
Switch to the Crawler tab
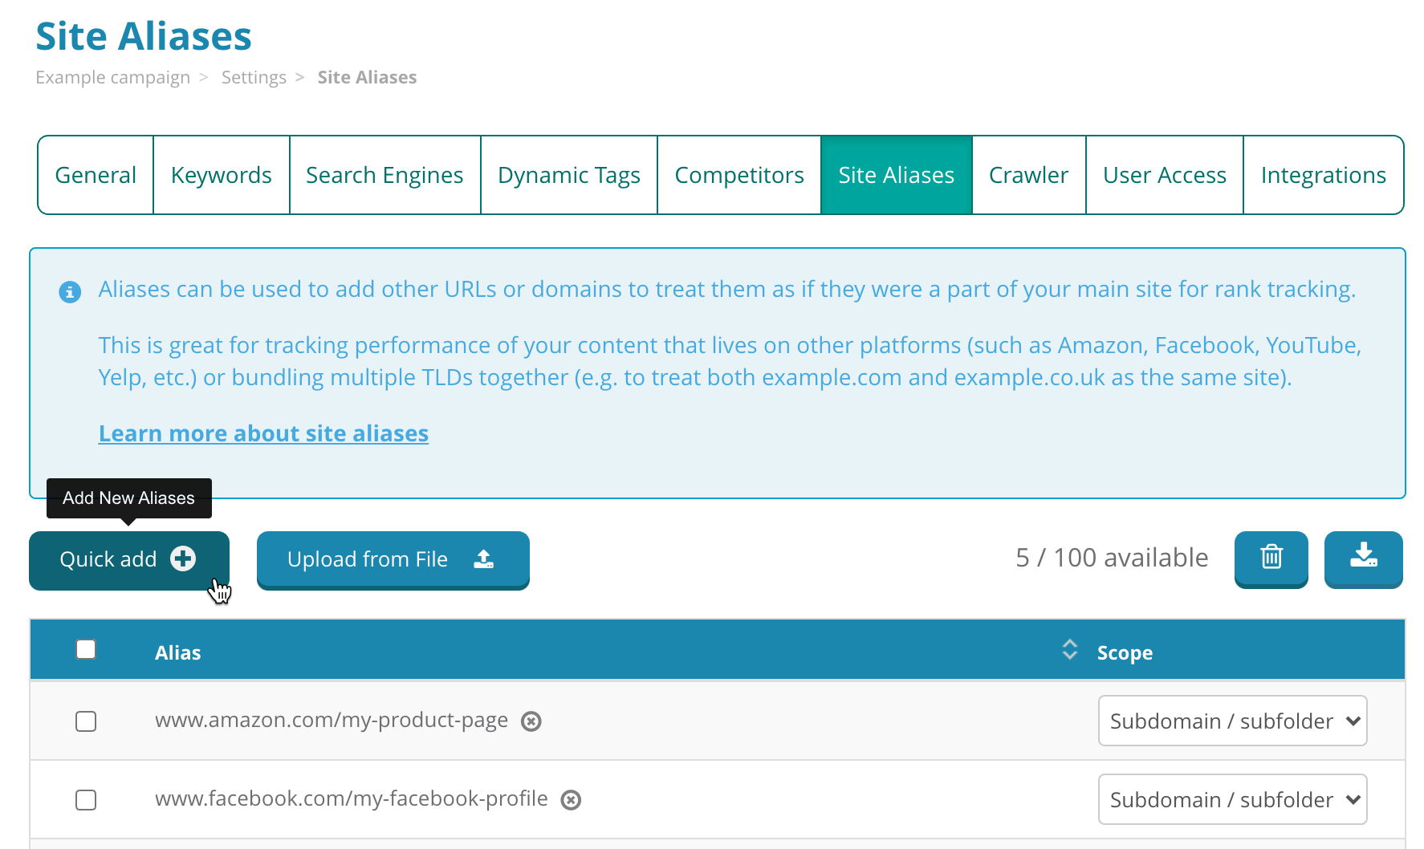tap(1028, 174)
